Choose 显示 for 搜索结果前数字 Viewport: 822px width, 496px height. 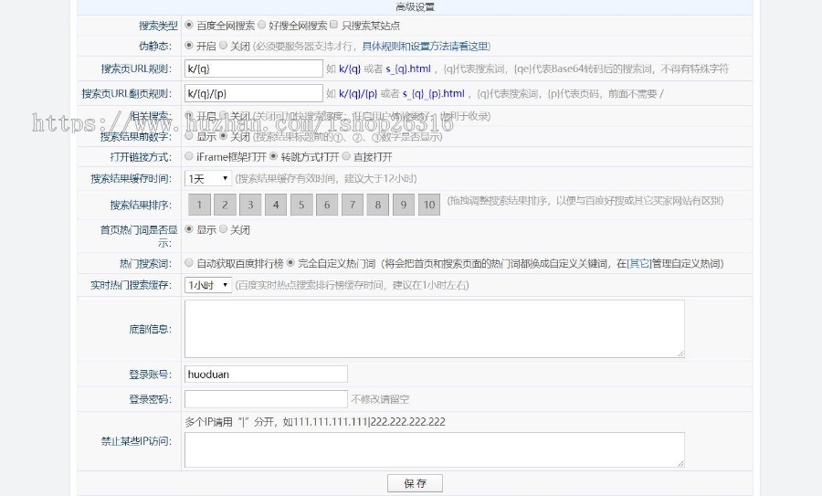coord(189,136)
